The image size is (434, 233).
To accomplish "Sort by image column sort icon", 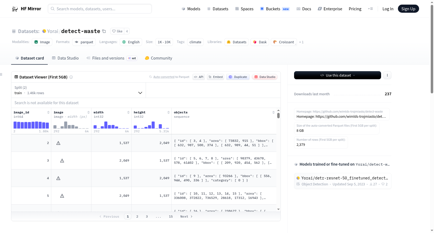I will click(x=88, y=112).
